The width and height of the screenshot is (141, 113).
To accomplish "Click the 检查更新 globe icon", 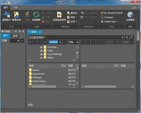I will pos(130,14).
